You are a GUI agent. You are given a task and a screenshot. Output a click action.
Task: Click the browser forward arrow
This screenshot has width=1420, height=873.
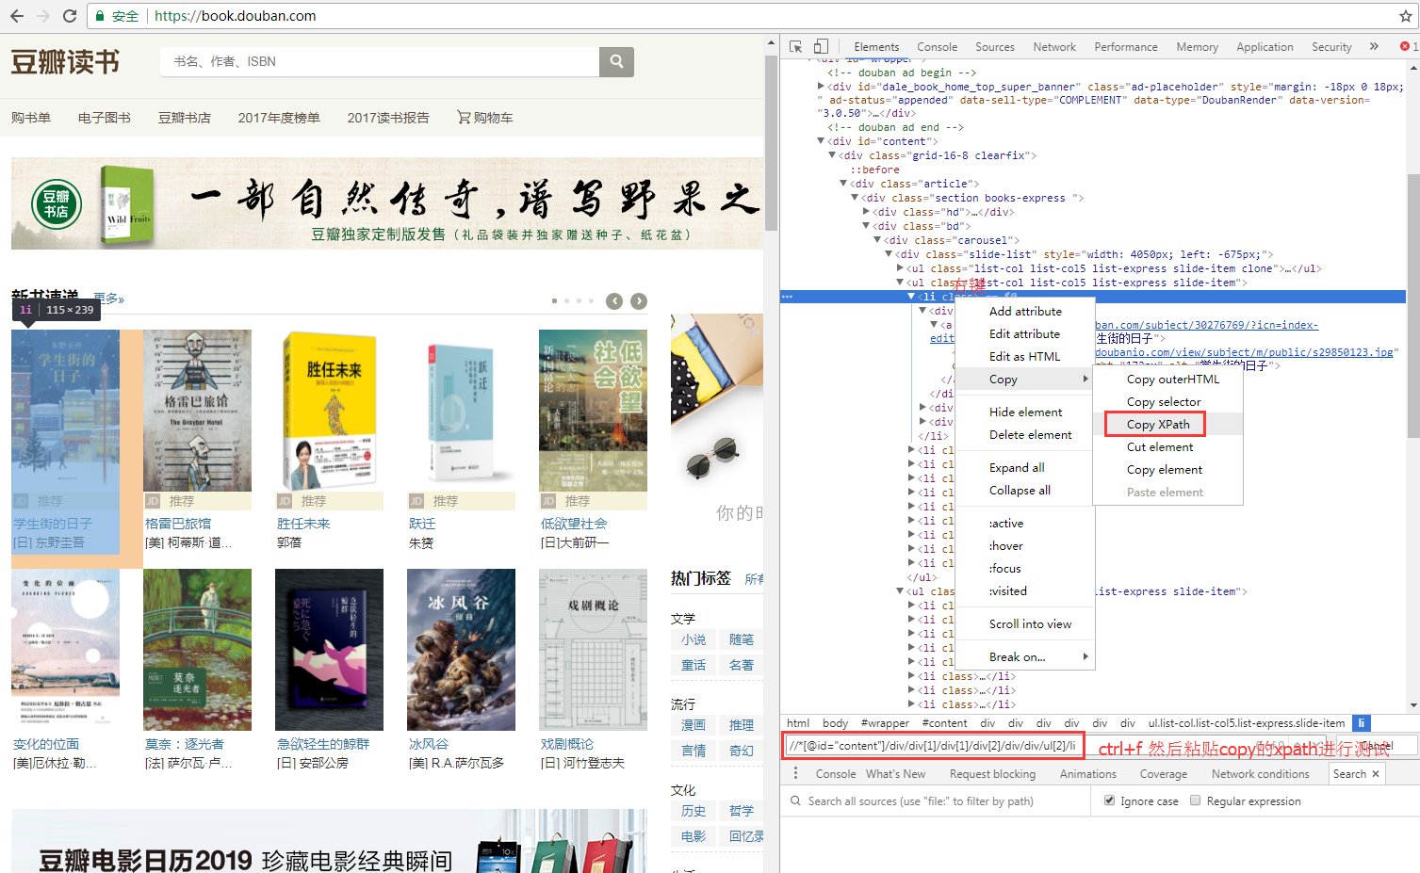pos(42,16)
